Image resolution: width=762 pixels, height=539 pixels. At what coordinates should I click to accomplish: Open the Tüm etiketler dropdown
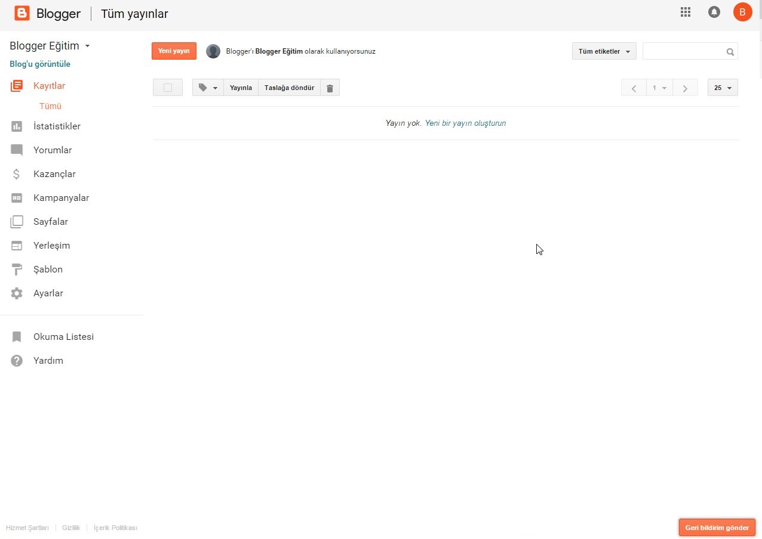click(604, 51)
